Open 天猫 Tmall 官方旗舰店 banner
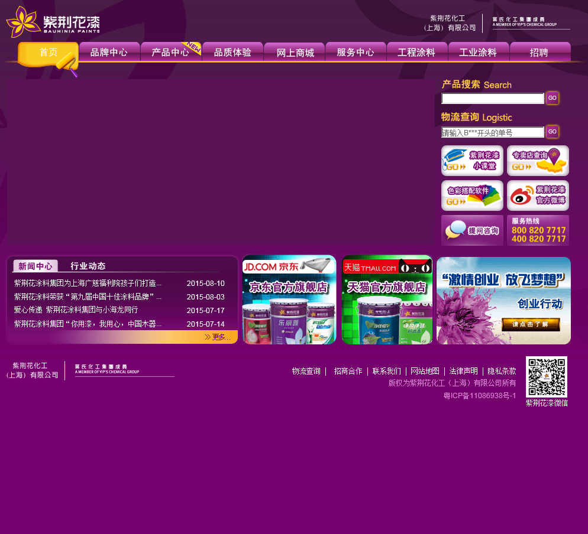Viewport: 588px width, 534px height. (x=387, y=299)
